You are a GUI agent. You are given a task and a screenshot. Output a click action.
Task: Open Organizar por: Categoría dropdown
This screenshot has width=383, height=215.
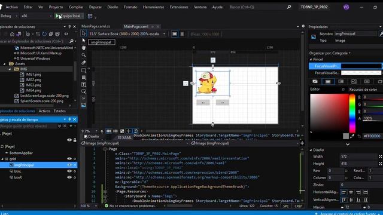330,53
